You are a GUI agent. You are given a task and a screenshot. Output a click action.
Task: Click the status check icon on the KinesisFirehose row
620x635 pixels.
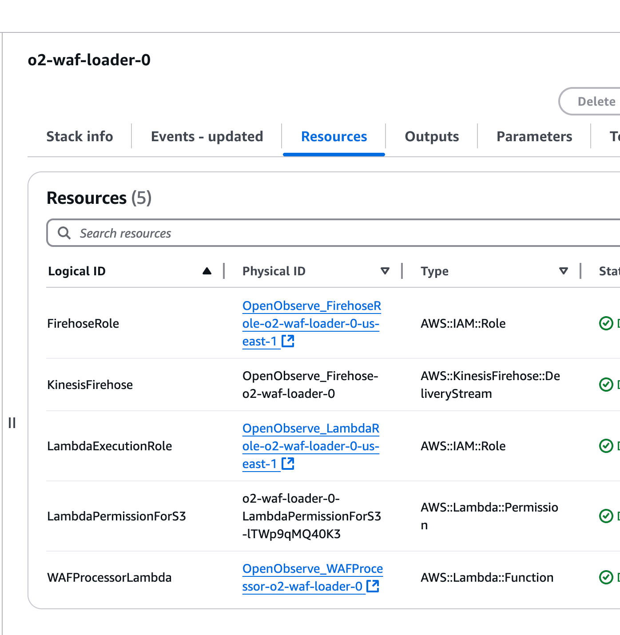tap(607, 385)
